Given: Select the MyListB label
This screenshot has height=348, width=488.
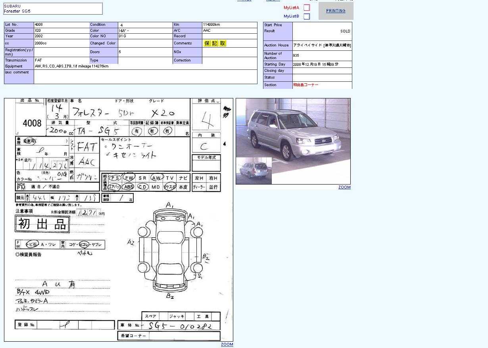Looking at the screenshot, I should [291, 16].
